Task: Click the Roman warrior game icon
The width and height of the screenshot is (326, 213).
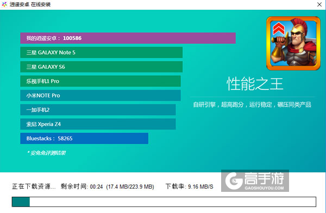Action: [293, 43]
